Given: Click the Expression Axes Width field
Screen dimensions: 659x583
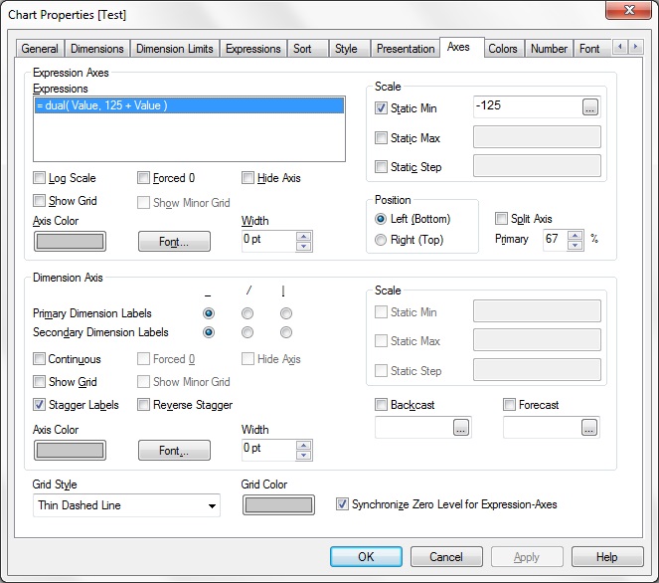Looking at the screenshot, I should point(269,241).
